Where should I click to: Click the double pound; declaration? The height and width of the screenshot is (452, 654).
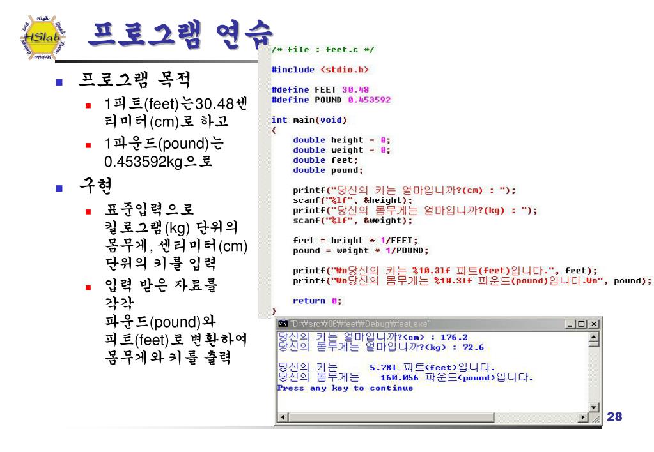pos(328,170)
